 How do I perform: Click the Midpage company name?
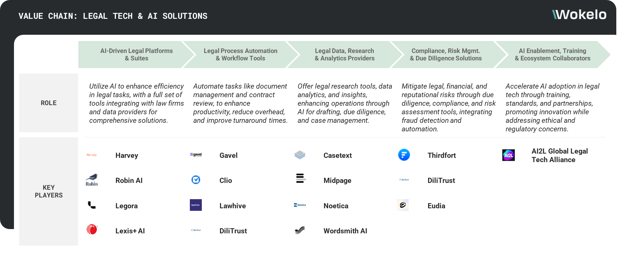point(337,180)
